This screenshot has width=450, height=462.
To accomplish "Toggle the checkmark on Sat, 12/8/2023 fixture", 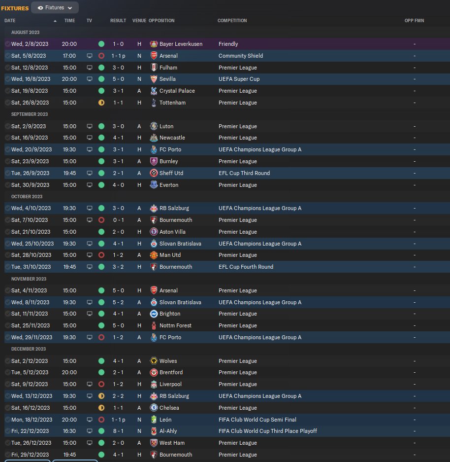I will [7, 68].
